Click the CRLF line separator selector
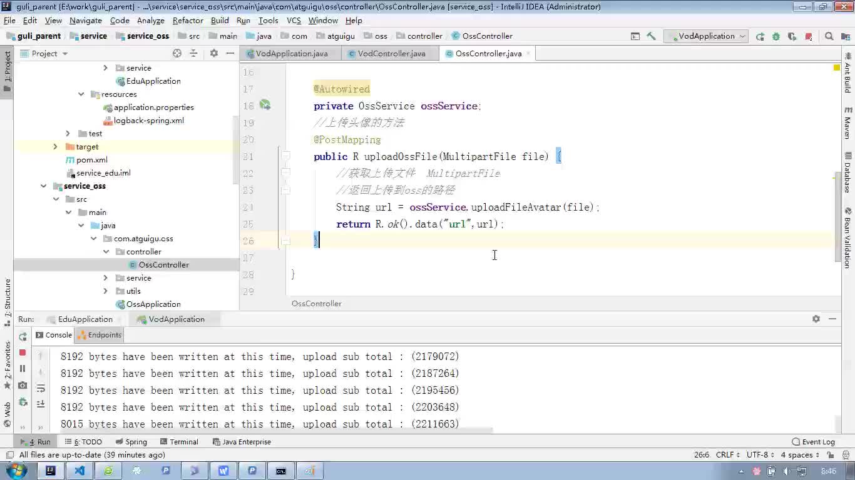The width and height of the screenshot is (855, 480). point(728,455)
